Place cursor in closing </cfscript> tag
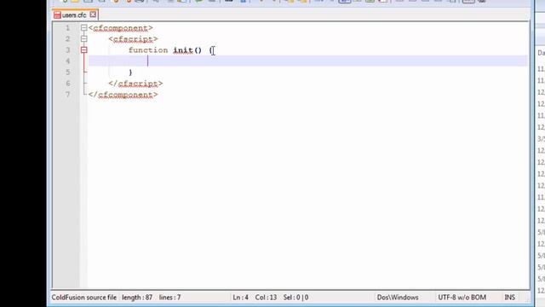 point(135,84)
